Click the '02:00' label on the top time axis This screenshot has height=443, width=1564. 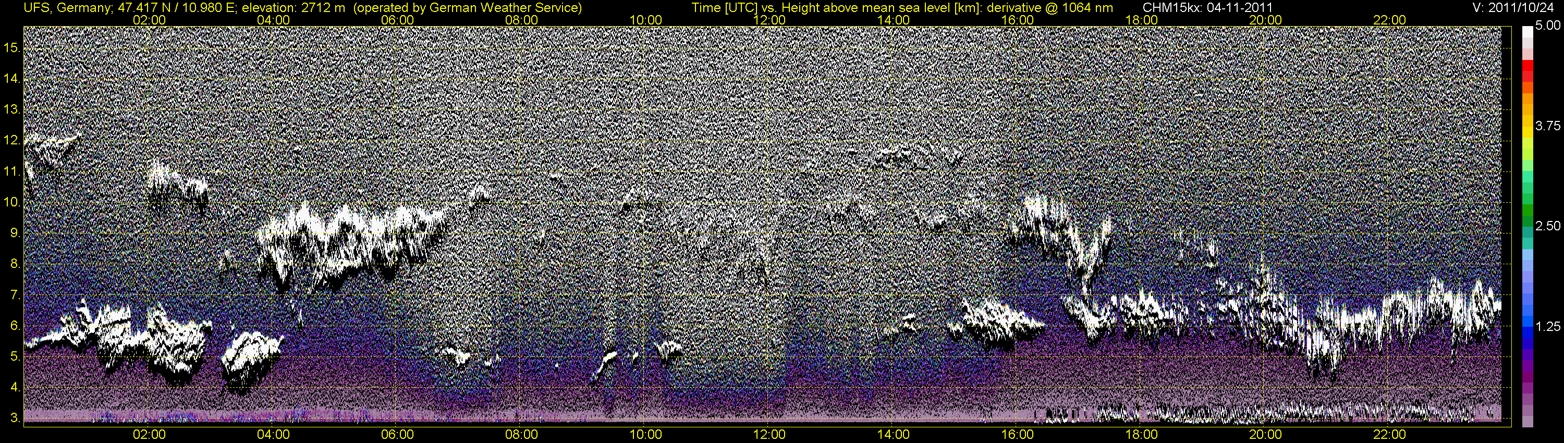pyautogui.click(x=149, y=20)
